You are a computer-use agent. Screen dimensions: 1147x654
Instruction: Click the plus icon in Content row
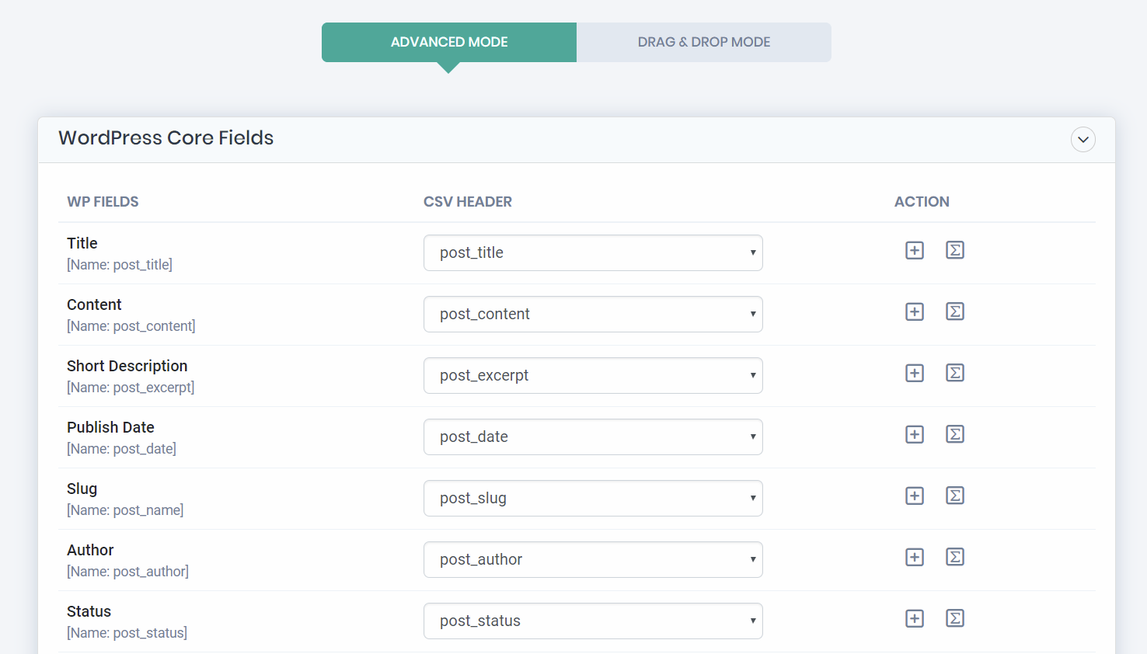coord(915,311)
